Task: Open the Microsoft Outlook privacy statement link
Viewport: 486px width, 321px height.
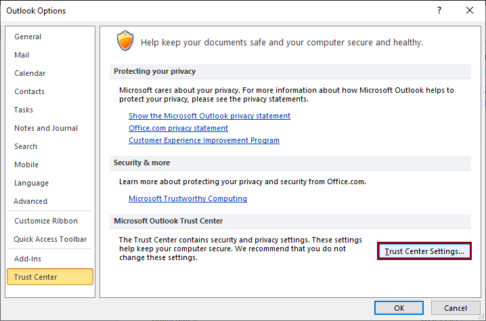Action: 210,116
